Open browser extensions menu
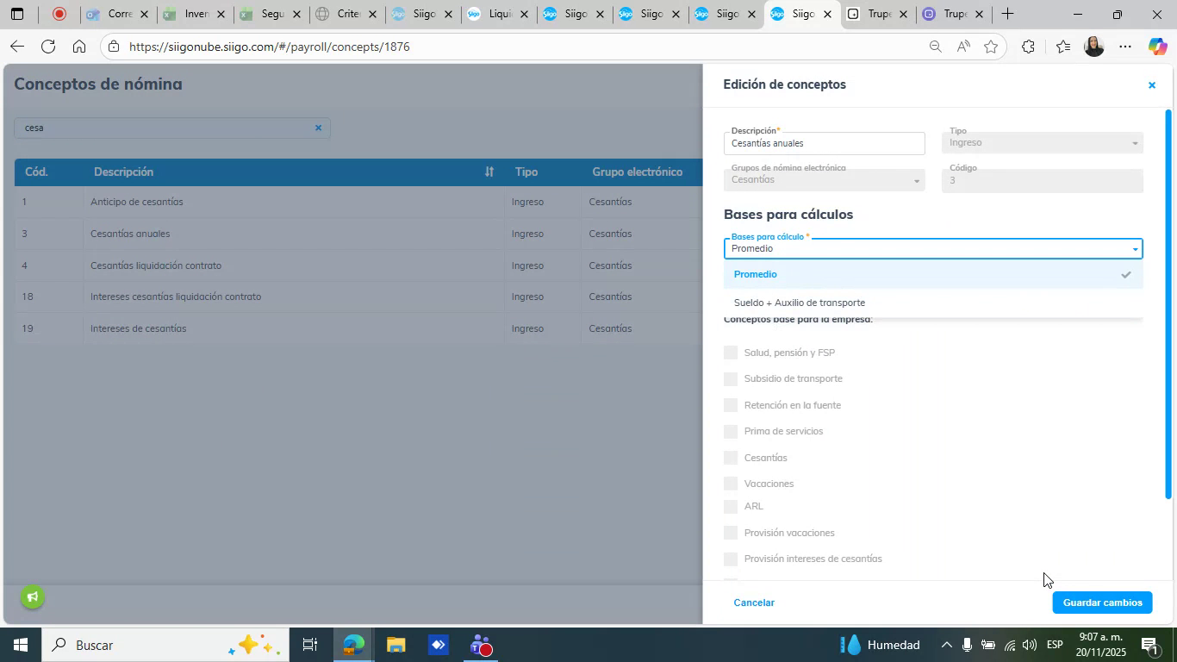The width and height of the screenshot is (1177, 662). click(1028, 47)
